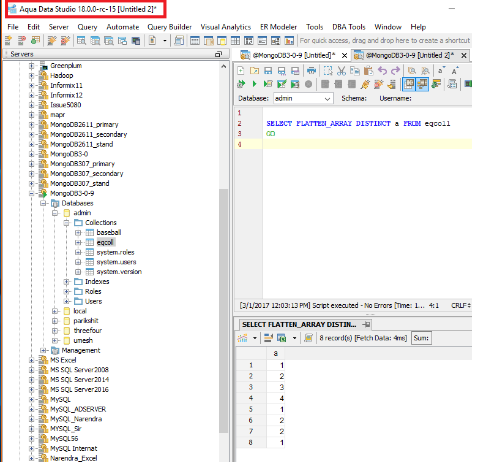Click the increase font size large 'A' icon

(455, 71)
